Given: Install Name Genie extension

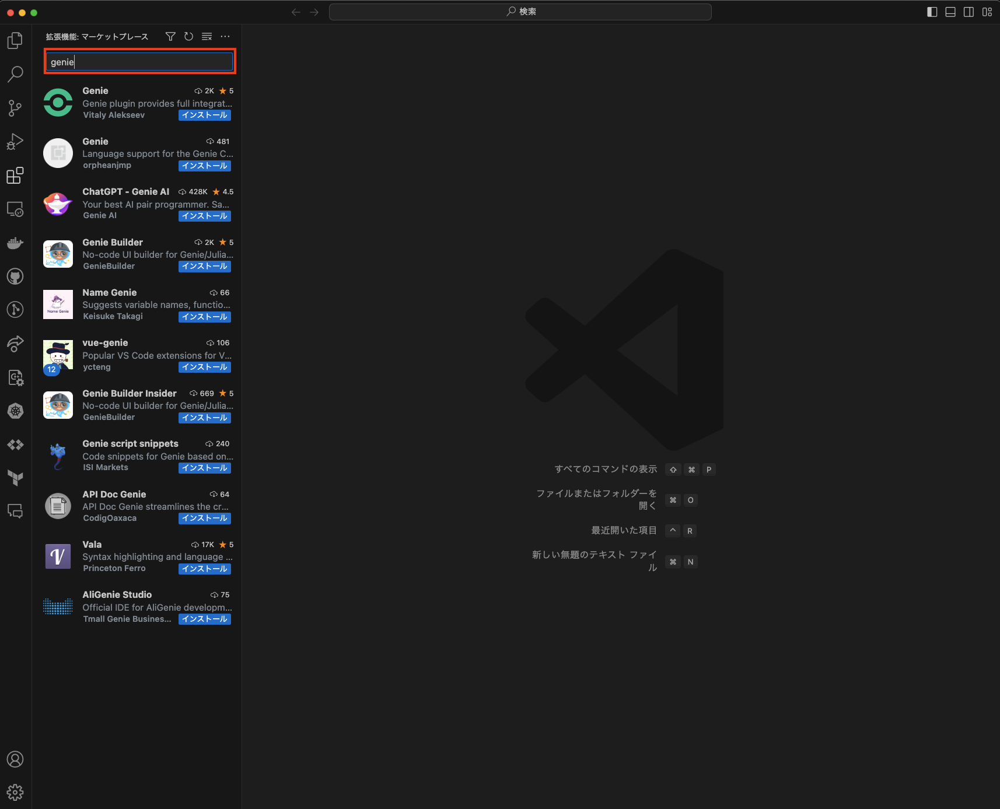Looking at the screenshot, I should (205, 317).
